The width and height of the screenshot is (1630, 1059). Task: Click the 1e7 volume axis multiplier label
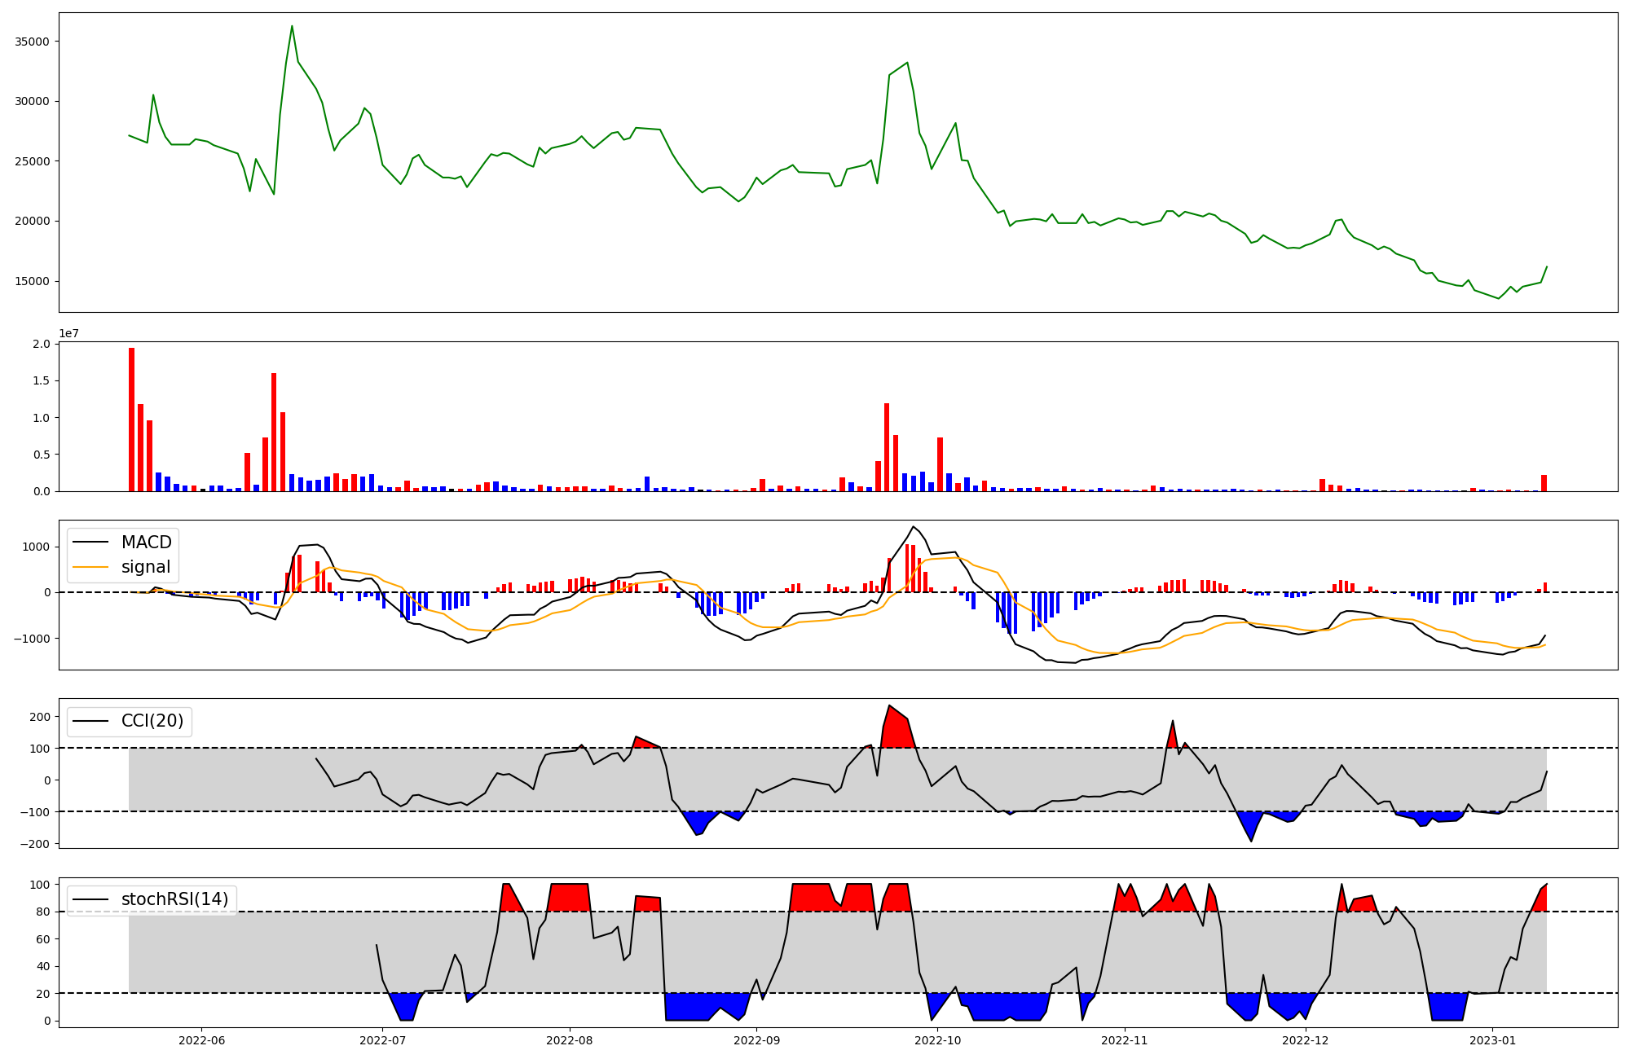(x=68, y=334)
